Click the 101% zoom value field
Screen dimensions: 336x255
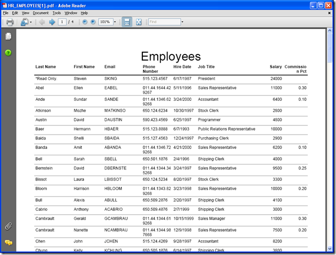click(x=106, y=22)
